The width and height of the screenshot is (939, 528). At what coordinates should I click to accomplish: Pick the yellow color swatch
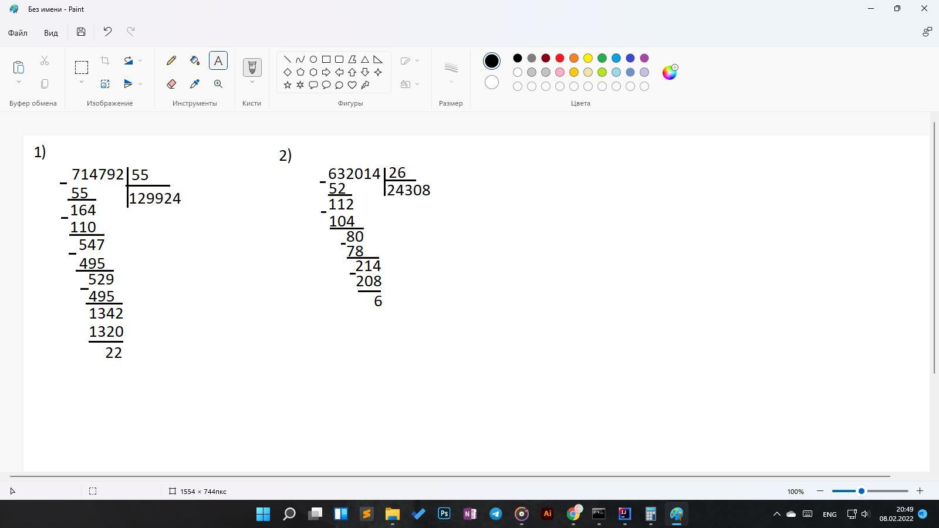pos(588,58)
